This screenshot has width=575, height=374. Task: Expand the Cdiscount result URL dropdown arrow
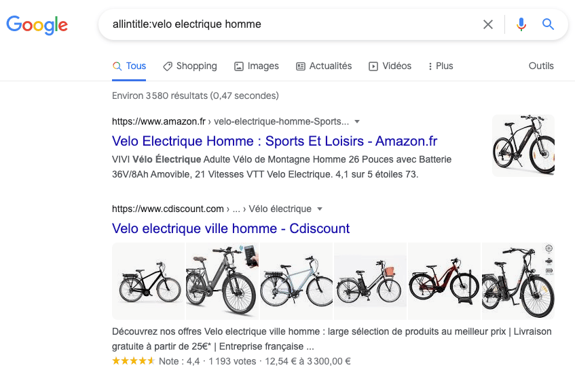(320, 209)
